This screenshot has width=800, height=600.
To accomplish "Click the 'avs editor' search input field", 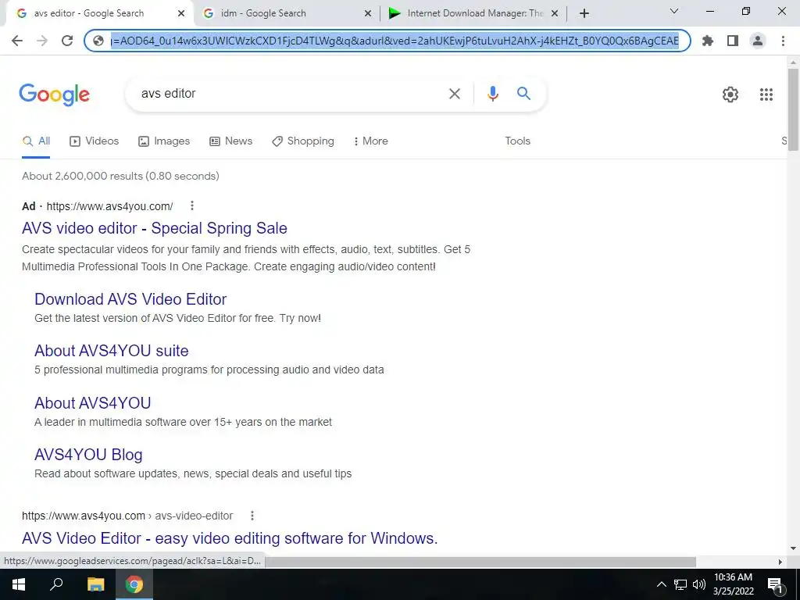I will [x=288, y=94].
